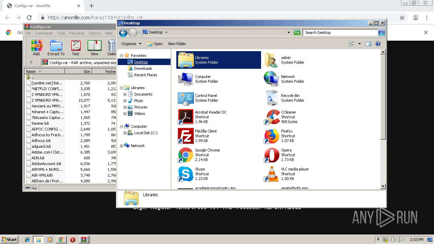Expand the Documents library node
Viewport: 434px width, 244px height.
click(125, 94)
